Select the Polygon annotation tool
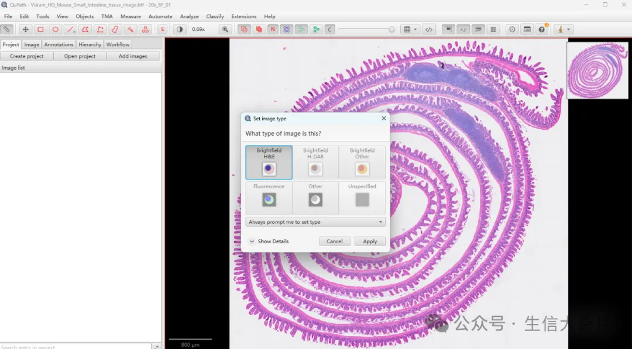Viewport: 632px width, 349px height. (x=85, y=29)
